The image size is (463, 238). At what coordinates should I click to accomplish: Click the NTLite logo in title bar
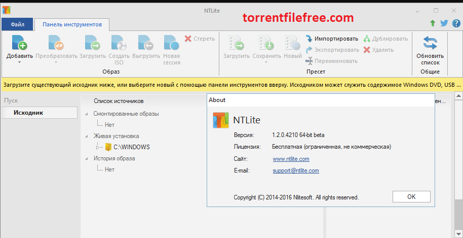tap(7, 10)
